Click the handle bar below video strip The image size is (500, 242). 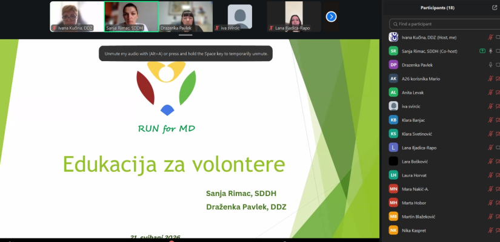coord(185,35)
